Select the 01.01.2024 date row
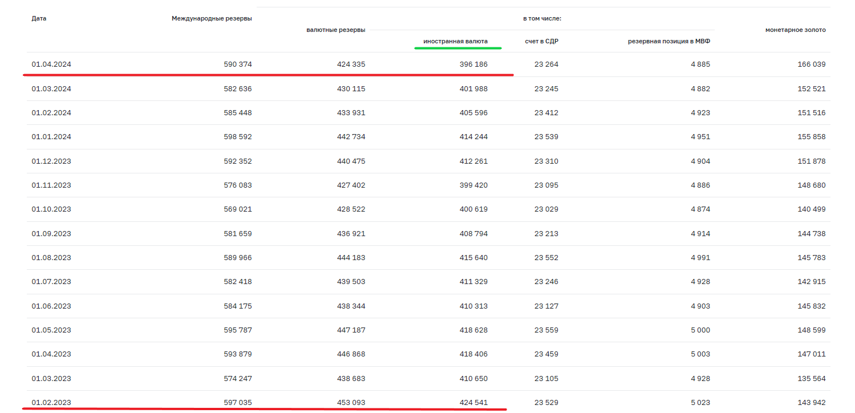Image resolution: width=855 pixels, height=413 pixels. point(51,137)
